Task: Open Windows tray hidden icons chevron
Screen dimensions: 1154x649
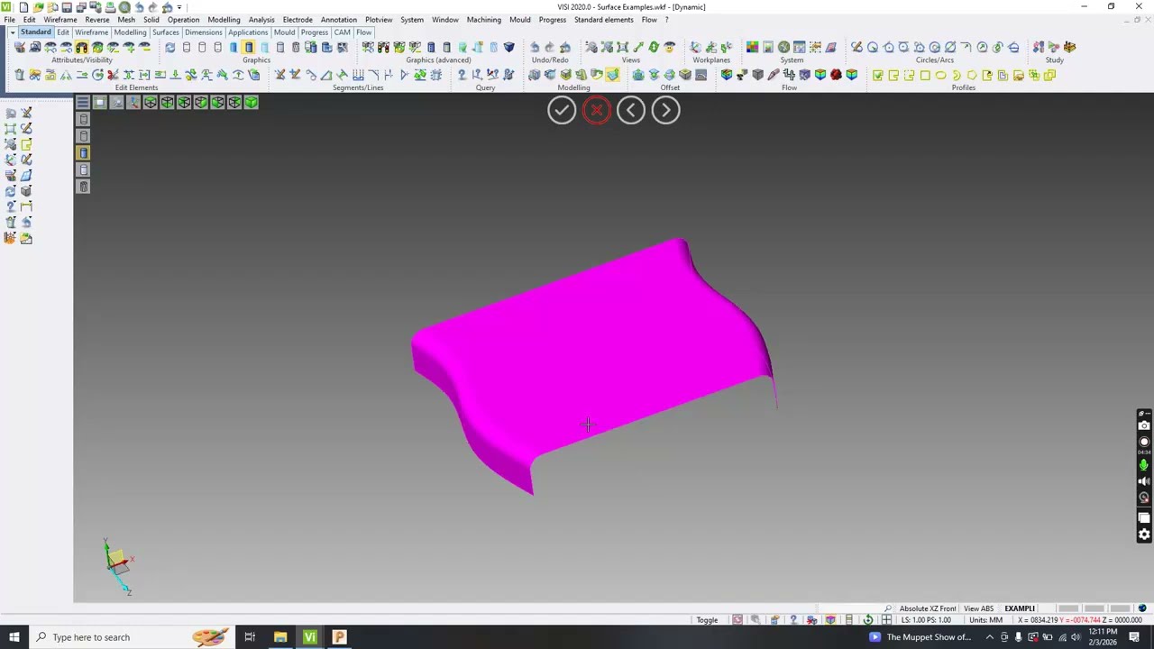Action: [x=989, y=637]
